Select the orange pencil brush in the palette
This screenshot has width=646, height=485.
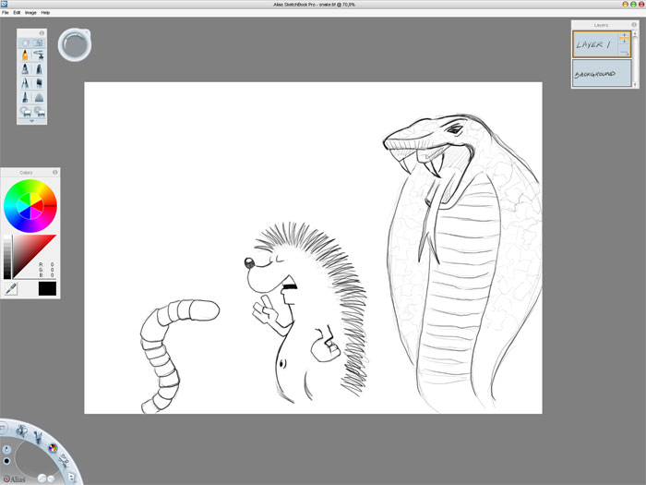pos(25,55)
